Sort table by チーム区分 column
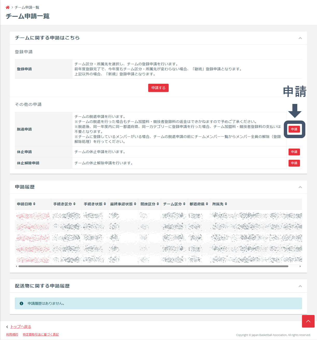Viewport: 317px width, 340px height. [x=174, y=204]
